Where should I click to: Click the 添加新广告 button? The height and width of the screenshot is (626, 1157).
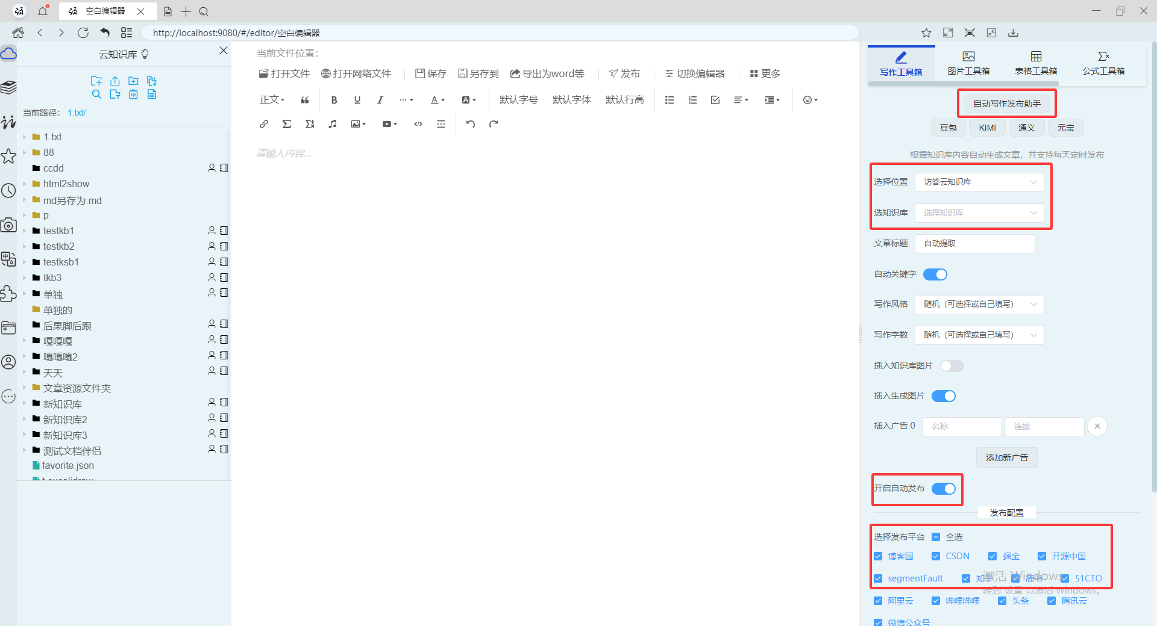[x=1006, y=457]
